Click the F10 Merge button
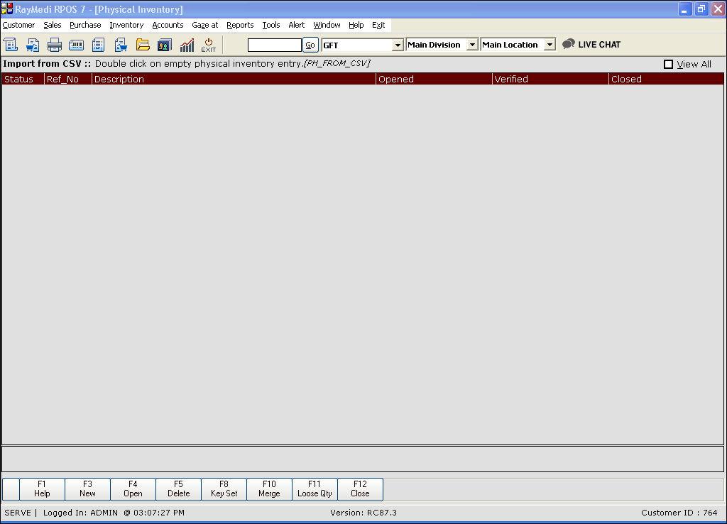This screenshot has width=727, height=524. (269, 489)
